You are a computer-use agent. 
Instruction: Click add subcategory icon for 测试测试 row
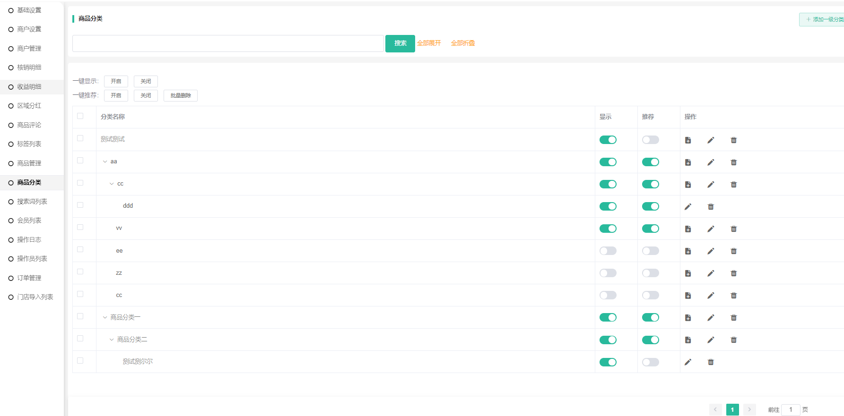[688, 140]
